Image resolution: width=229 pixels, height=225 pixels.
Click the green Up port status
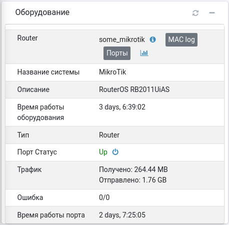[x=103, y=152]
